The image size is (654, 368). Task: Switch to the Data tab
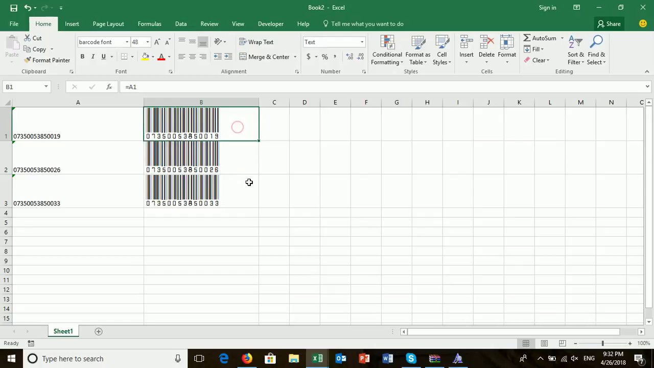click(181, 24)
